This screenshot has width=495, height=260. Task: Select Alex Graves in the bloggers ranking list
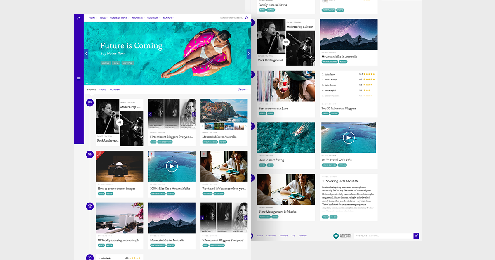coord(348,85)
